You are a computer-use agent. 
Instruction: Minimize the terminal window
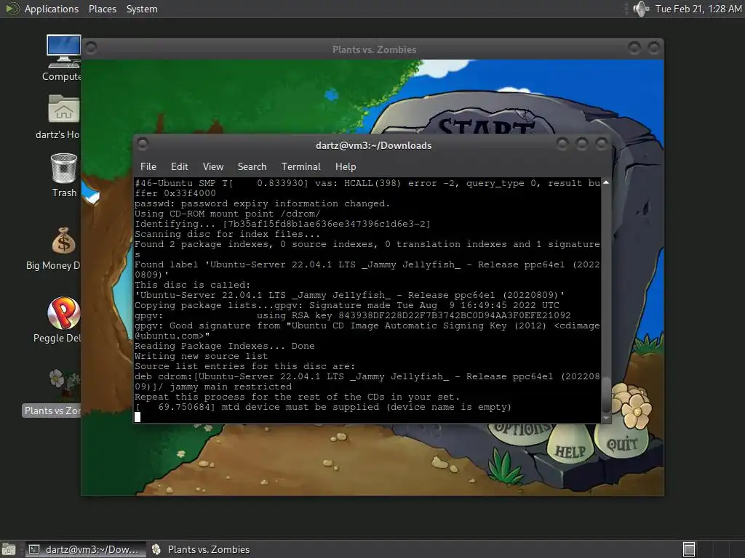(x=562, y=143)
